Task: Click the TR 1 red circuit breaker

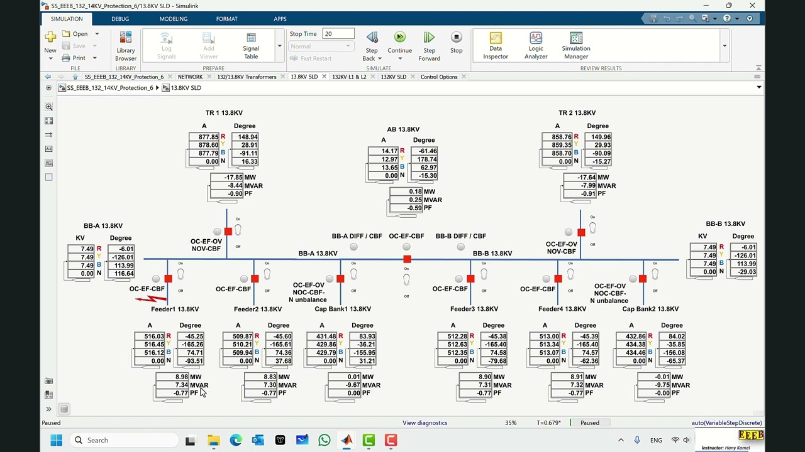Action: click(228, 232)
